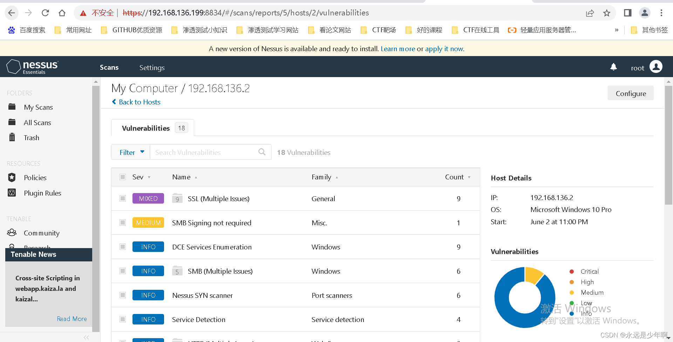Open the SSL group folder icon
The image size is (673, 342).
click(x=177, y=198)
